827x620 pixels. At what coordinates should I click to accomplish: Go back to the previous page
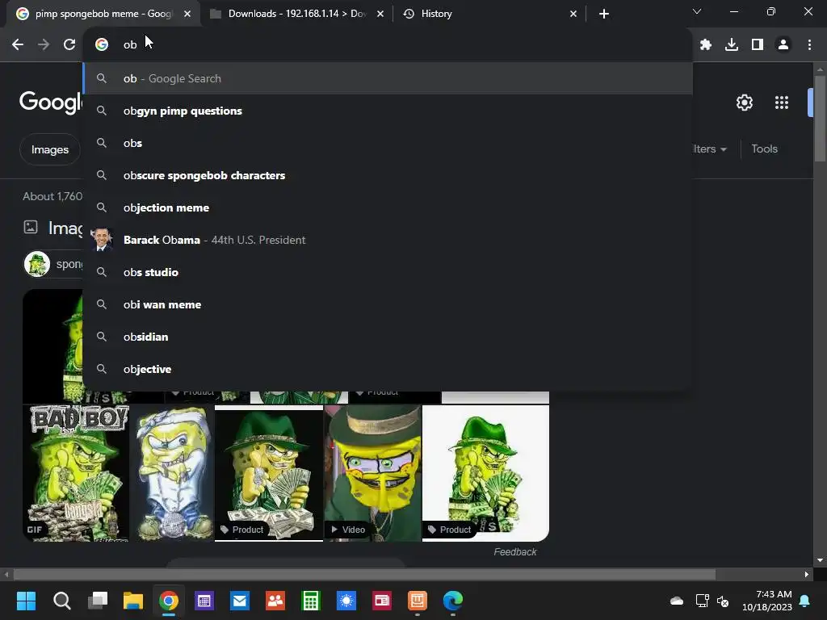[18, 45]
